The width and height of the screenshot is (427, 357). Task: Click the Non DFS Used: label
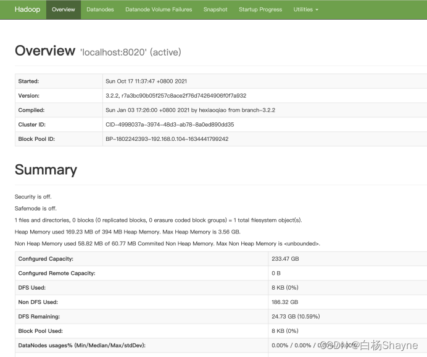click(x=38, y=302)
